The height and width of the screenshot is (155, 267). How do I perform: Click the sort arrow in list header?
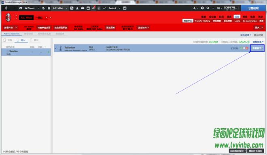pos(45,47)
